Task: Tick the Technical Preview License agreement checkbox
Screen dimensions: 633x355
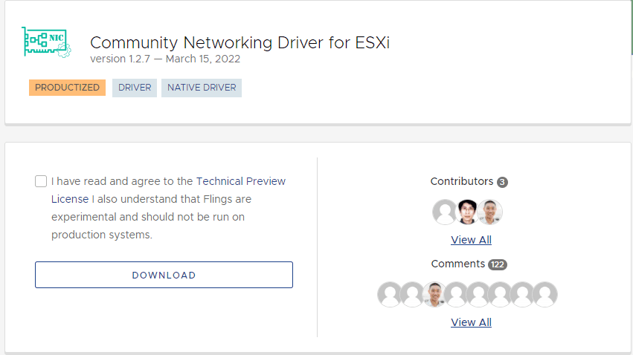Action: 41,181
